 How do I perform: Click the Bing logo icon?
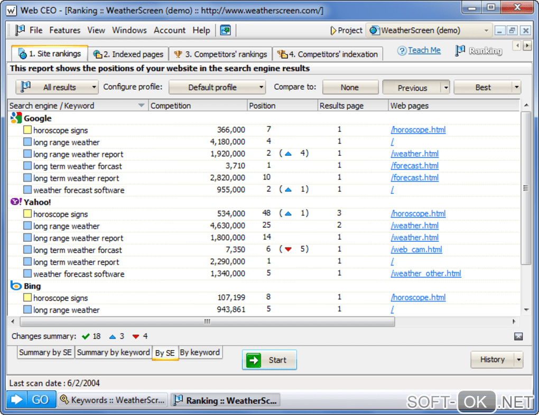coord(16,286)
